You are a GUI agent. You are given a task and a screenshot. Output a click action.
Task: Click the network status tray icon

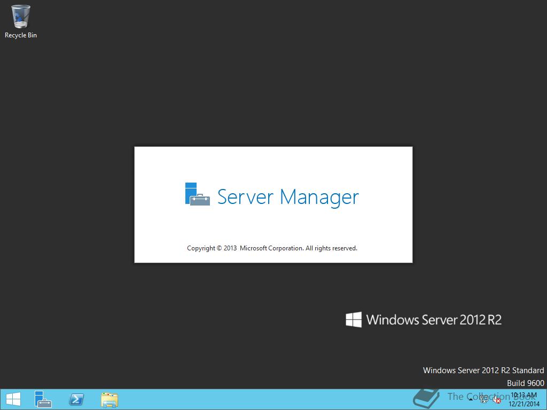[484, 399]
